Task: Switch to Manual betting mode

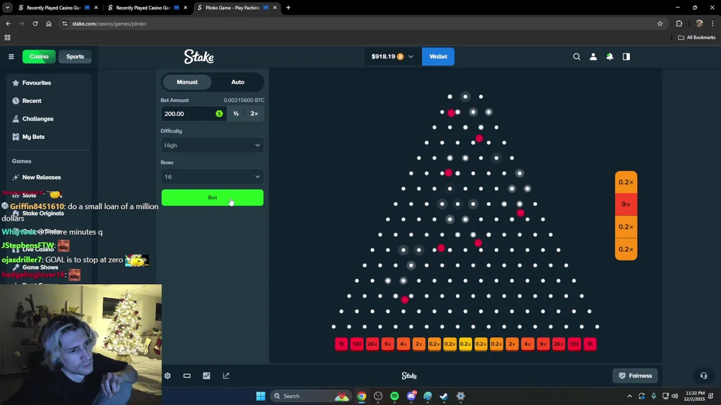Action: coord(187,82)
